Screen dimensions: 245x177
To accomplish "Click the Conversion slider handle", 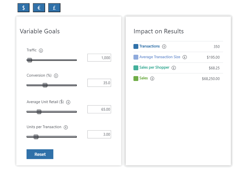I will [x=45, y=85].
